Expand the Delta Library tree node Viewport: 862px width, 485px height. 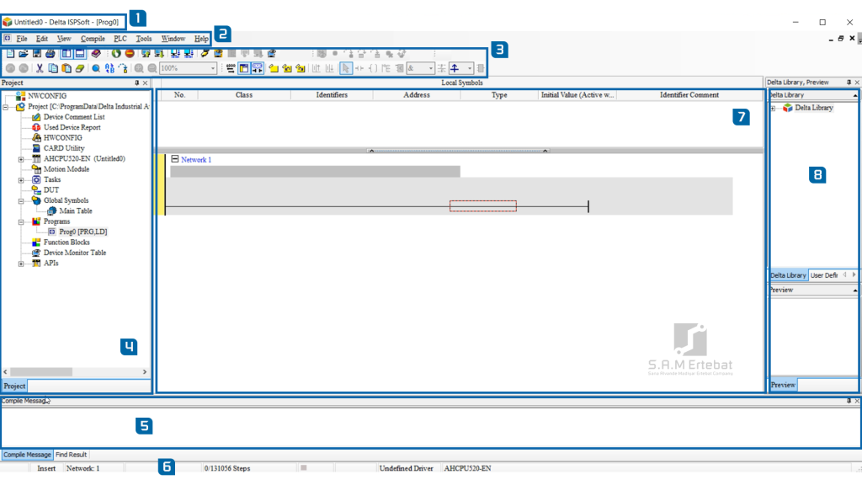click(x=773, y=109)
